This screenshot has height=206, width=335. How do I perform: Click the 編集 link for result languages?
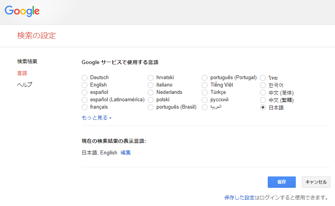126,153
